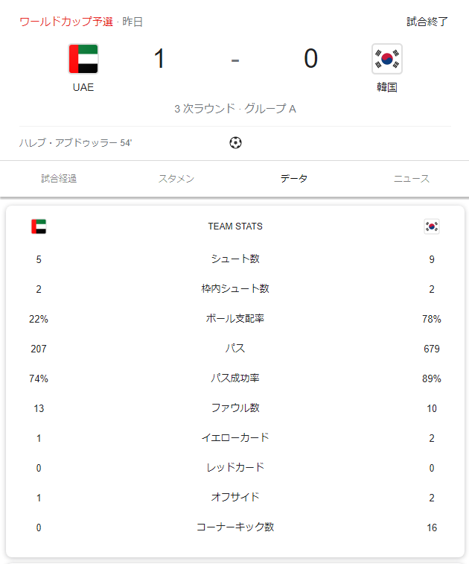469x564 pixels.
Task: Click the South Korea flag beside the score
Action: coord(386,59)
